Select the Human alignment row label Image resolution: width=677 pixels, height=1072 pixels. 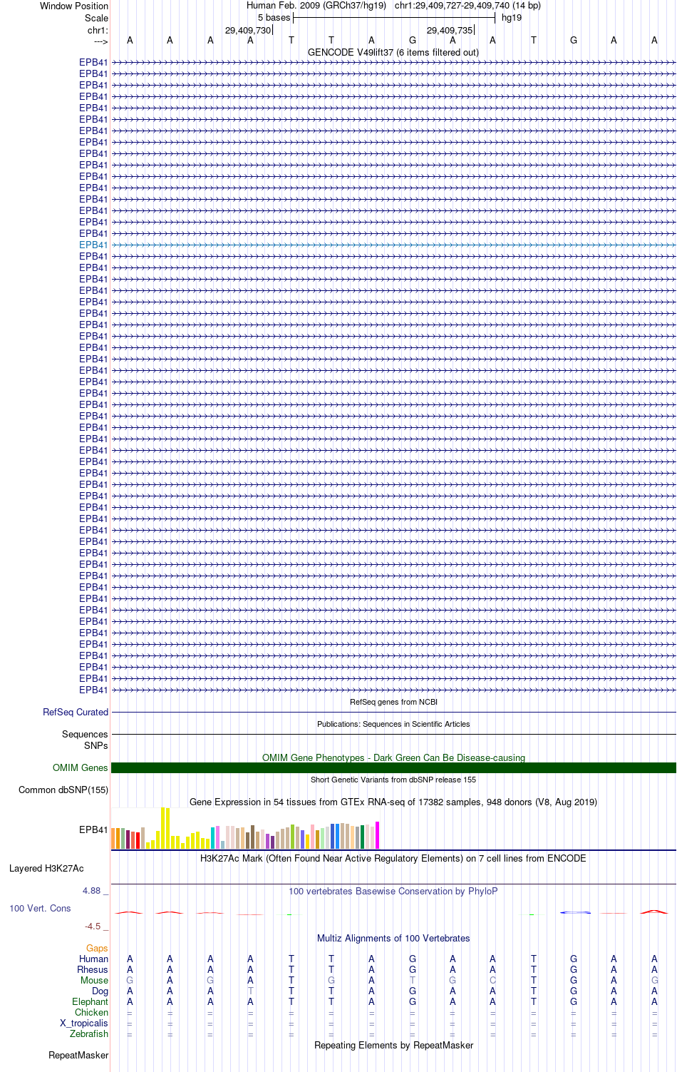coord(93,959)
